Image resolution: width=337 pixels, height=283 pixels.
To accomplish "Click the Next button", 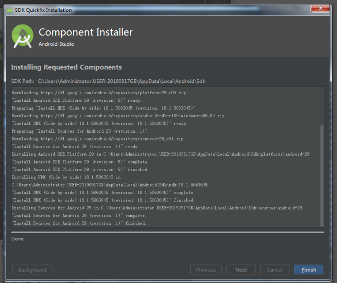I will (x=241, y=270).
